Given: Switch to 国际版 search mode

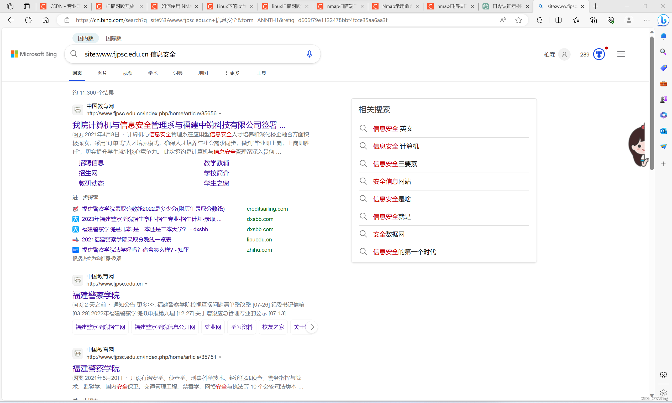Looking at the screenshot, I should click(113, 38).
